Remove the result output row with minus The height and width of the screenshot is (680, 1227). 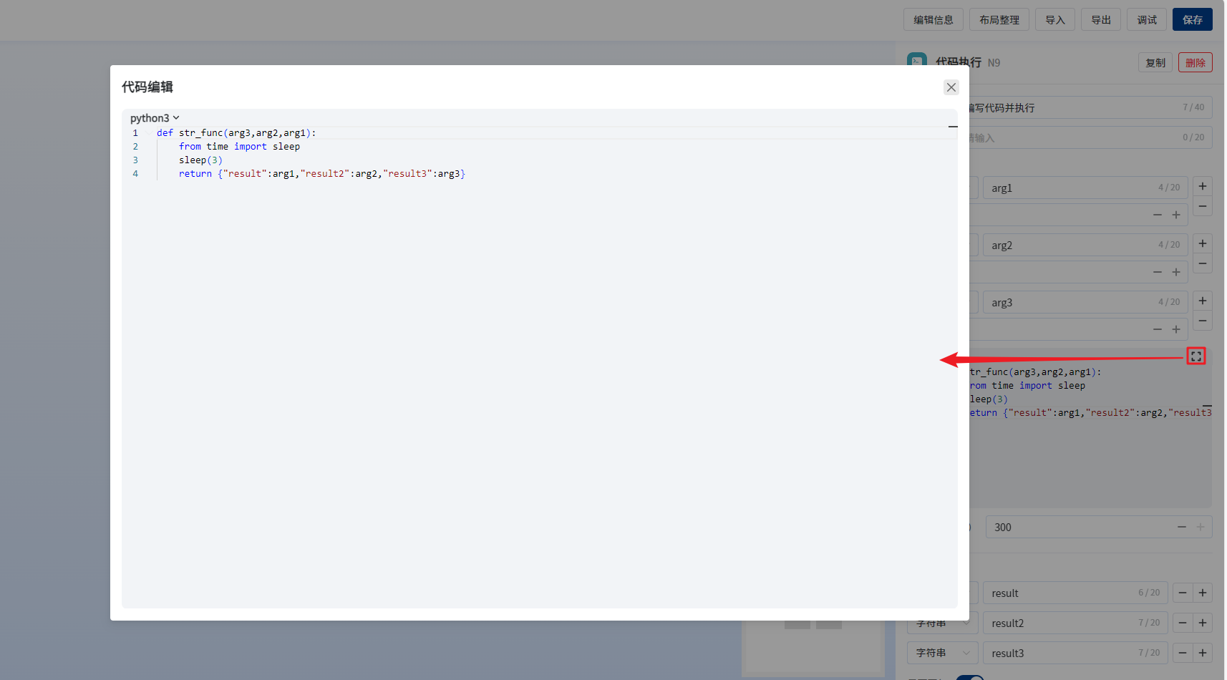[x=1182, y=593]
